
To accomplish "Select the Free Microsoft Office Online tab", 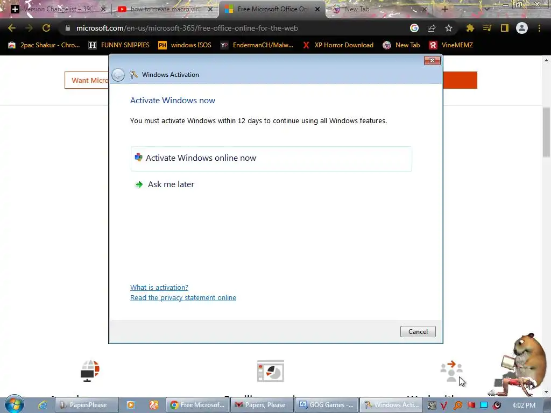I will point(272,9).
